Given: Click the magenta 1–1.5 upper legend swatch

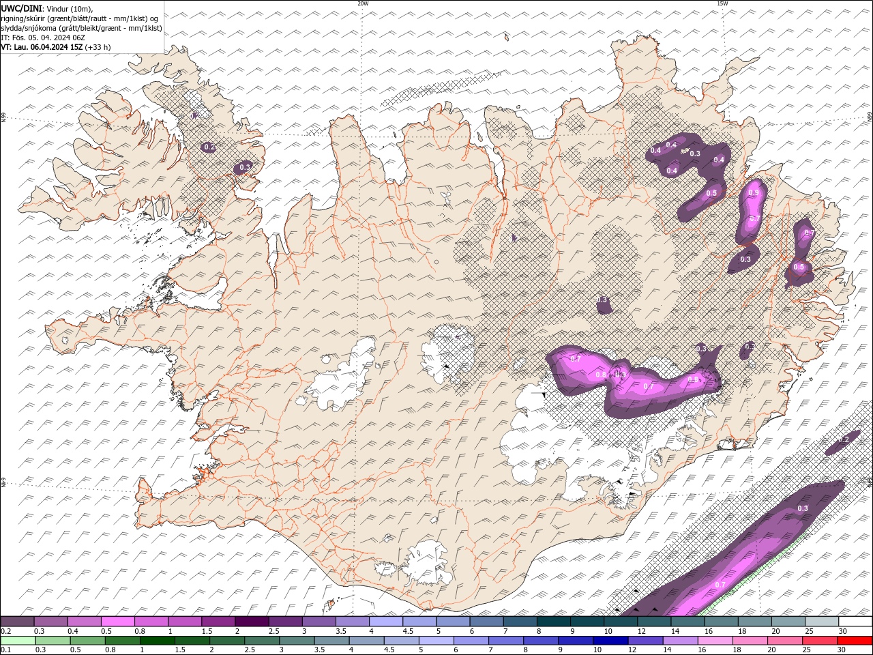Looking at the screenshot, I should 185,622.
